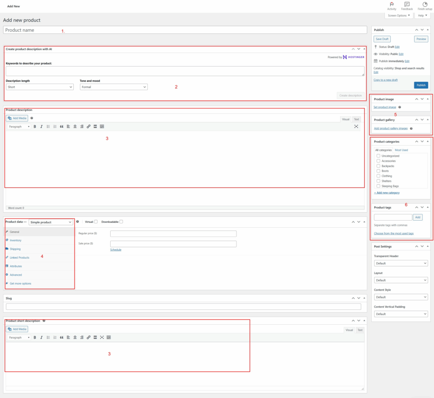Open the Simple product type dropdown

point(51,222)
